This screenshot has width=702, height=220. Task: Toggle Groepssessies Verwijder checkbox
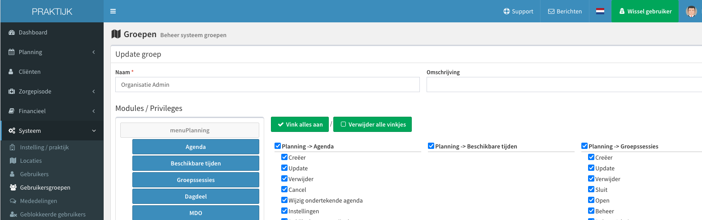coord(591,179)
